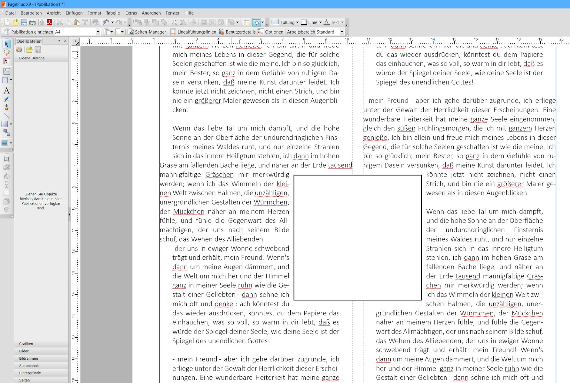Select the Standard text frame tool
This screenshot has height=383, width=570.
6,71
